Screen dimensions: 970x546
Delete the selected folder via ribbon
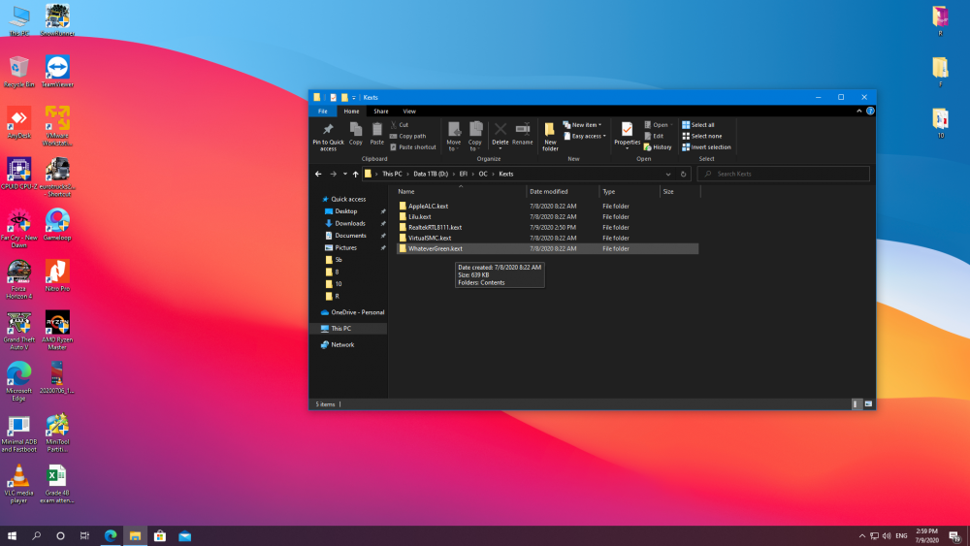click(500, 134)
